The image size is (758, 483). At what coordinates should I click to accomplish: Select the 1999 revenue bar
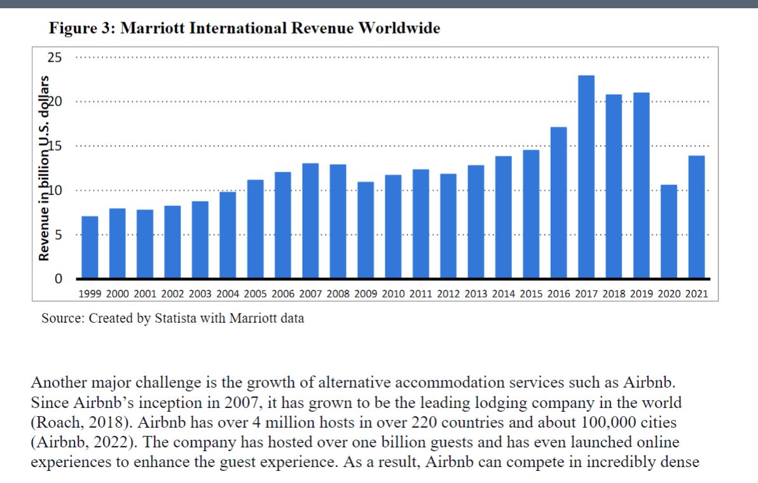click(90, 248)
